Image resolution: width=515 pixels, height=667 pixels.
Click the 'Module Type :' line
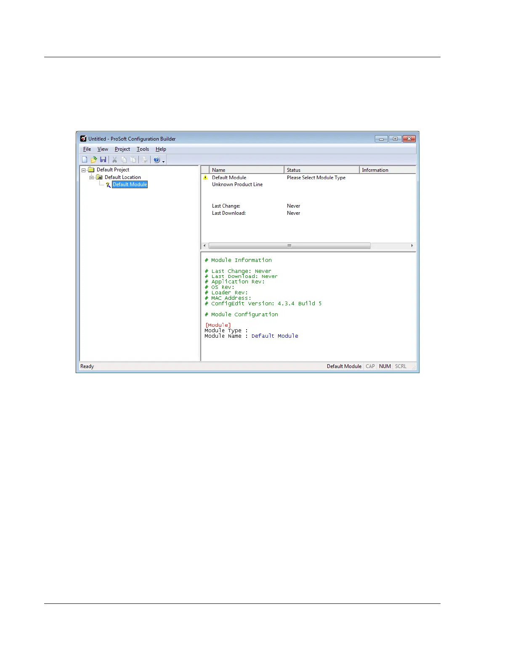coord(226,331)
